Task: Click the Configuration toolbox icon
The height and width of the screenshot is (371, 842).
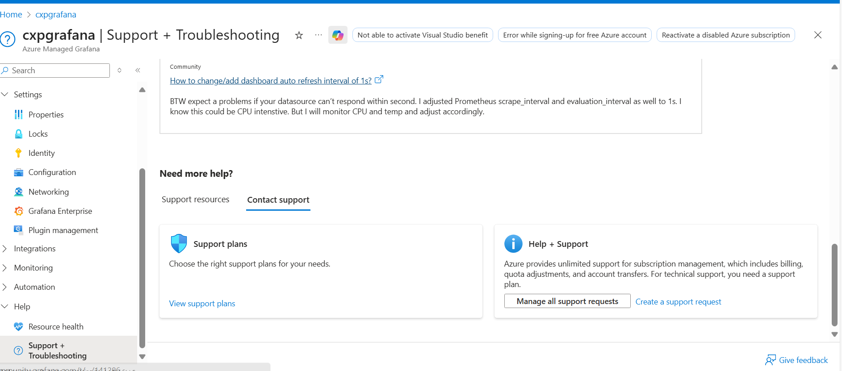Action: point(18,172)
